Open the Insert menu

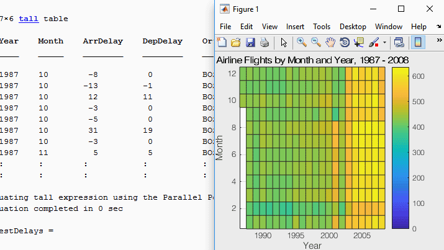[x=295, y=27]
